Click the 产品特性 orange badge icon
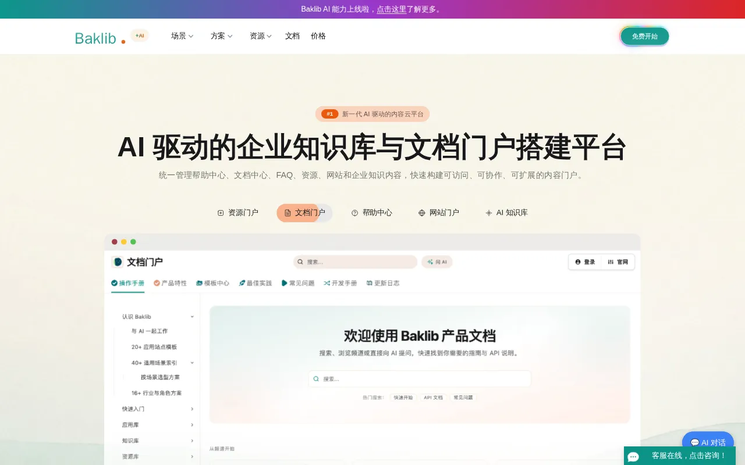745x465 pixels. [157, 283]
